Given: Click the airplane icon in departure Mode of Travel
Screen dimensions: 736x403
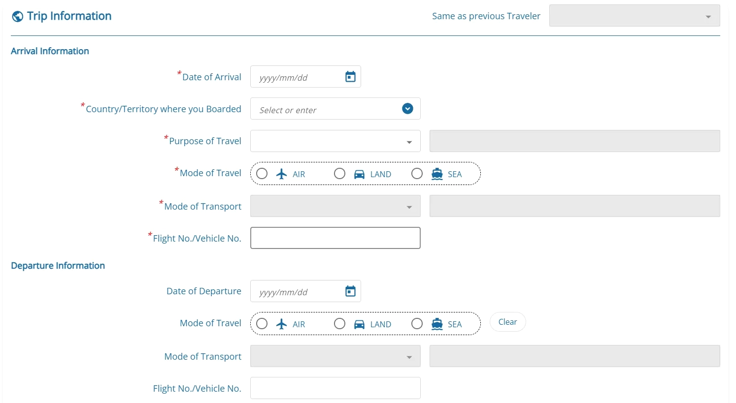Looking at the screenshot, I should coord(281,324).
